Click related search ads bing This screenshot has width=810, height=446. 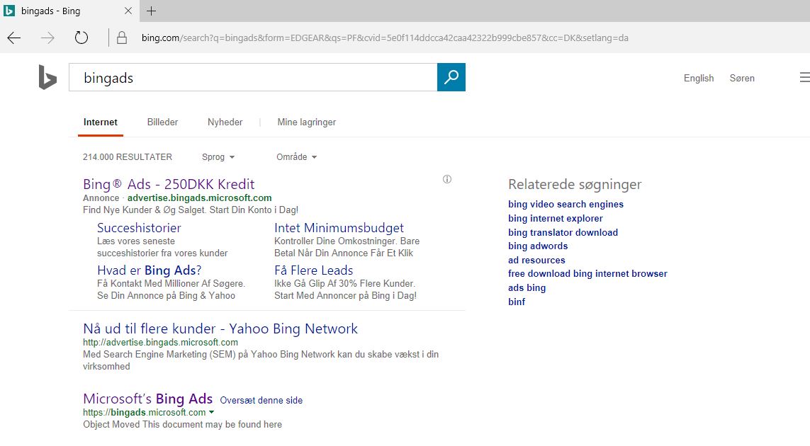pyautogui.click(x=527, y=287)
